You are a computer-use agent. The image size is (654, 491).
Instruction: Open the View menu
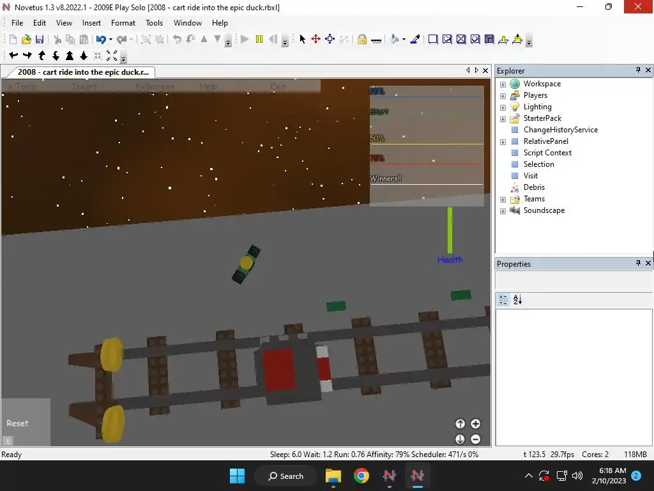64,23
